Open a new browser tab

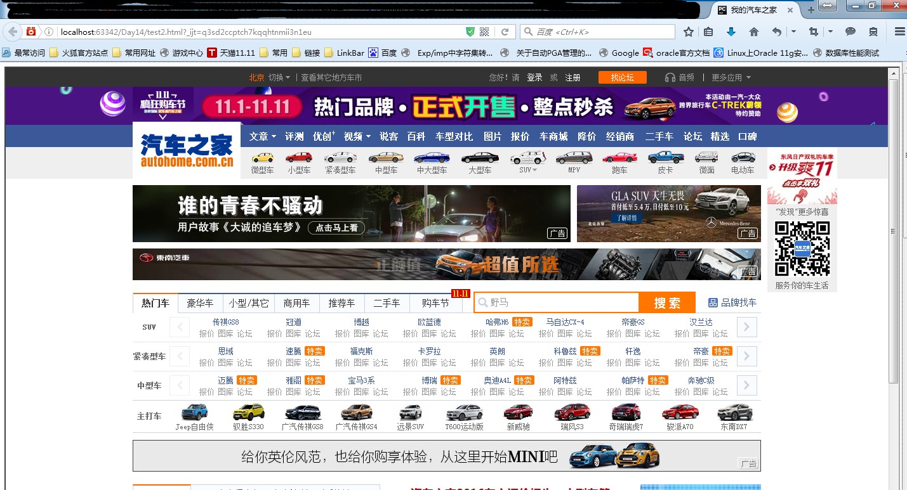tap(811, 11)
